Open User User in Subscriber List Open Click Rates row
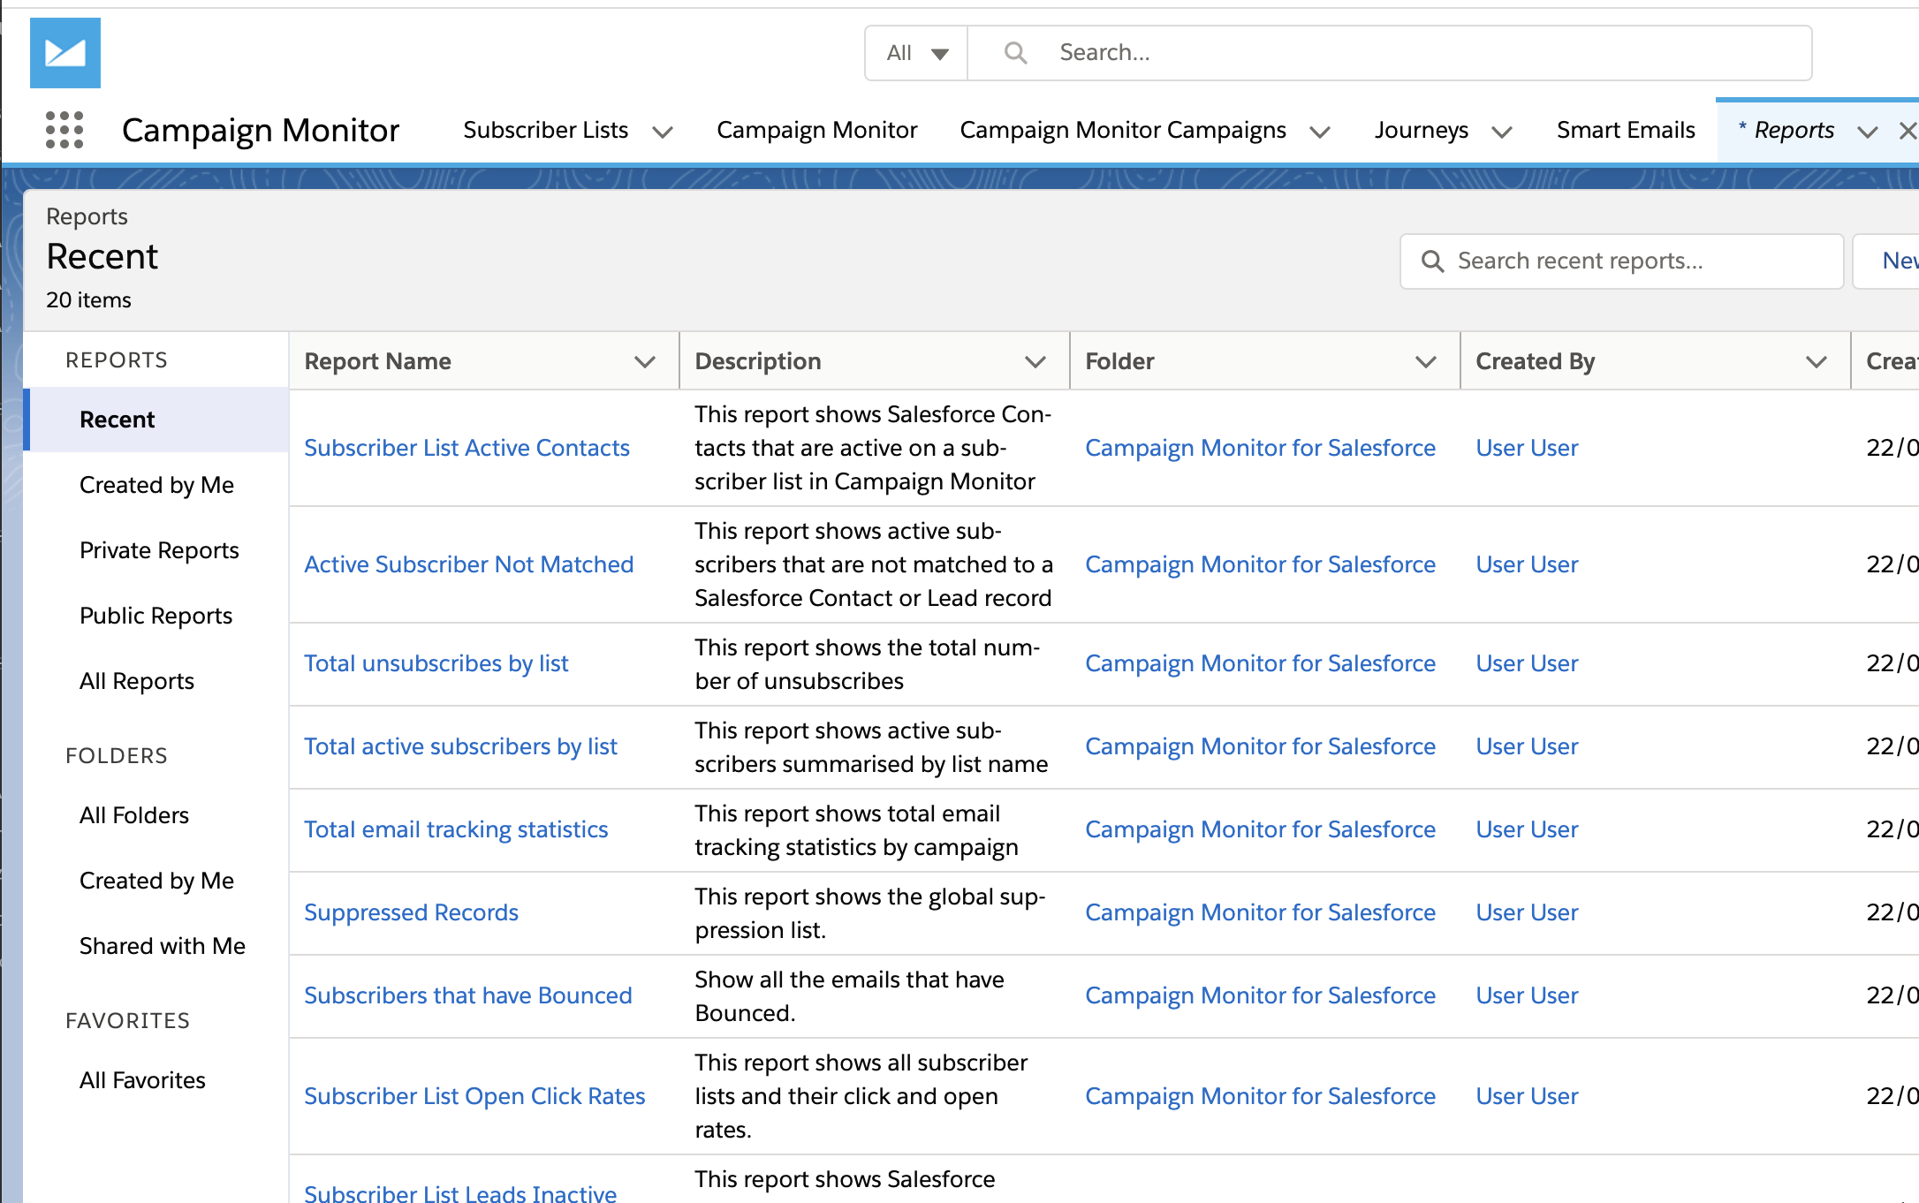This screenshot has height=1203, width=1919. (1527, 1096)
